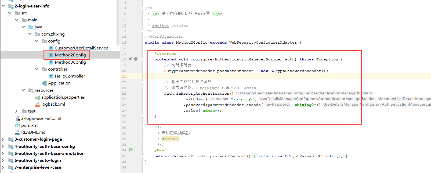Click the Method2Config class icon

pyautogui.click(x=51, y=55)
